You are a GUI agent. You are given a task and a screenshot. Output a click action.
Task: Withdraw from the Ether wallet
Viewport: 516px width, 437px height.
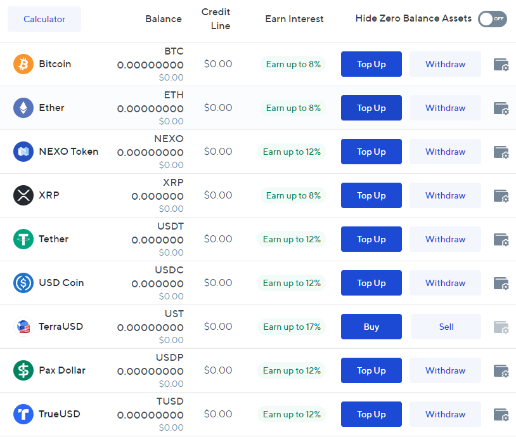click(x=445, y=108)
